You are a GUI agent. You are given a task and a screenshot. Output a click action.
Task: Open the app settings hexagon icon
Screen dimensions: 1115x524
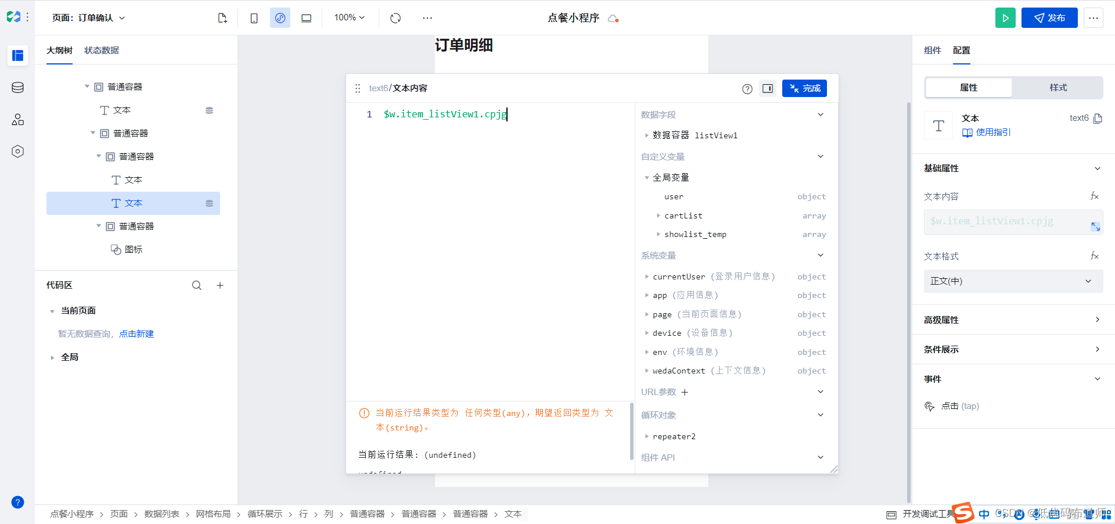[x=17, y=151]
